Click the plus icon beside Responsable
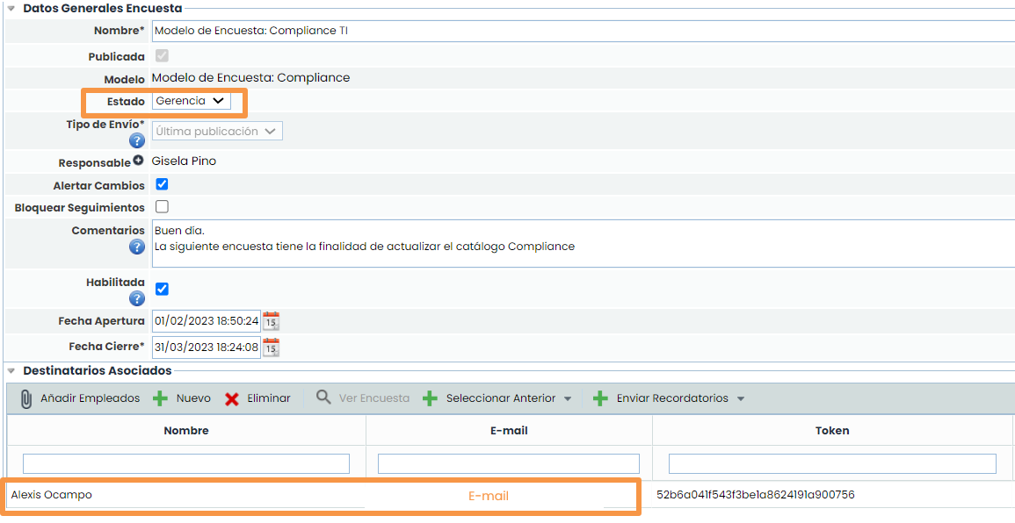Screen dimensions: 1015x523 138,161
